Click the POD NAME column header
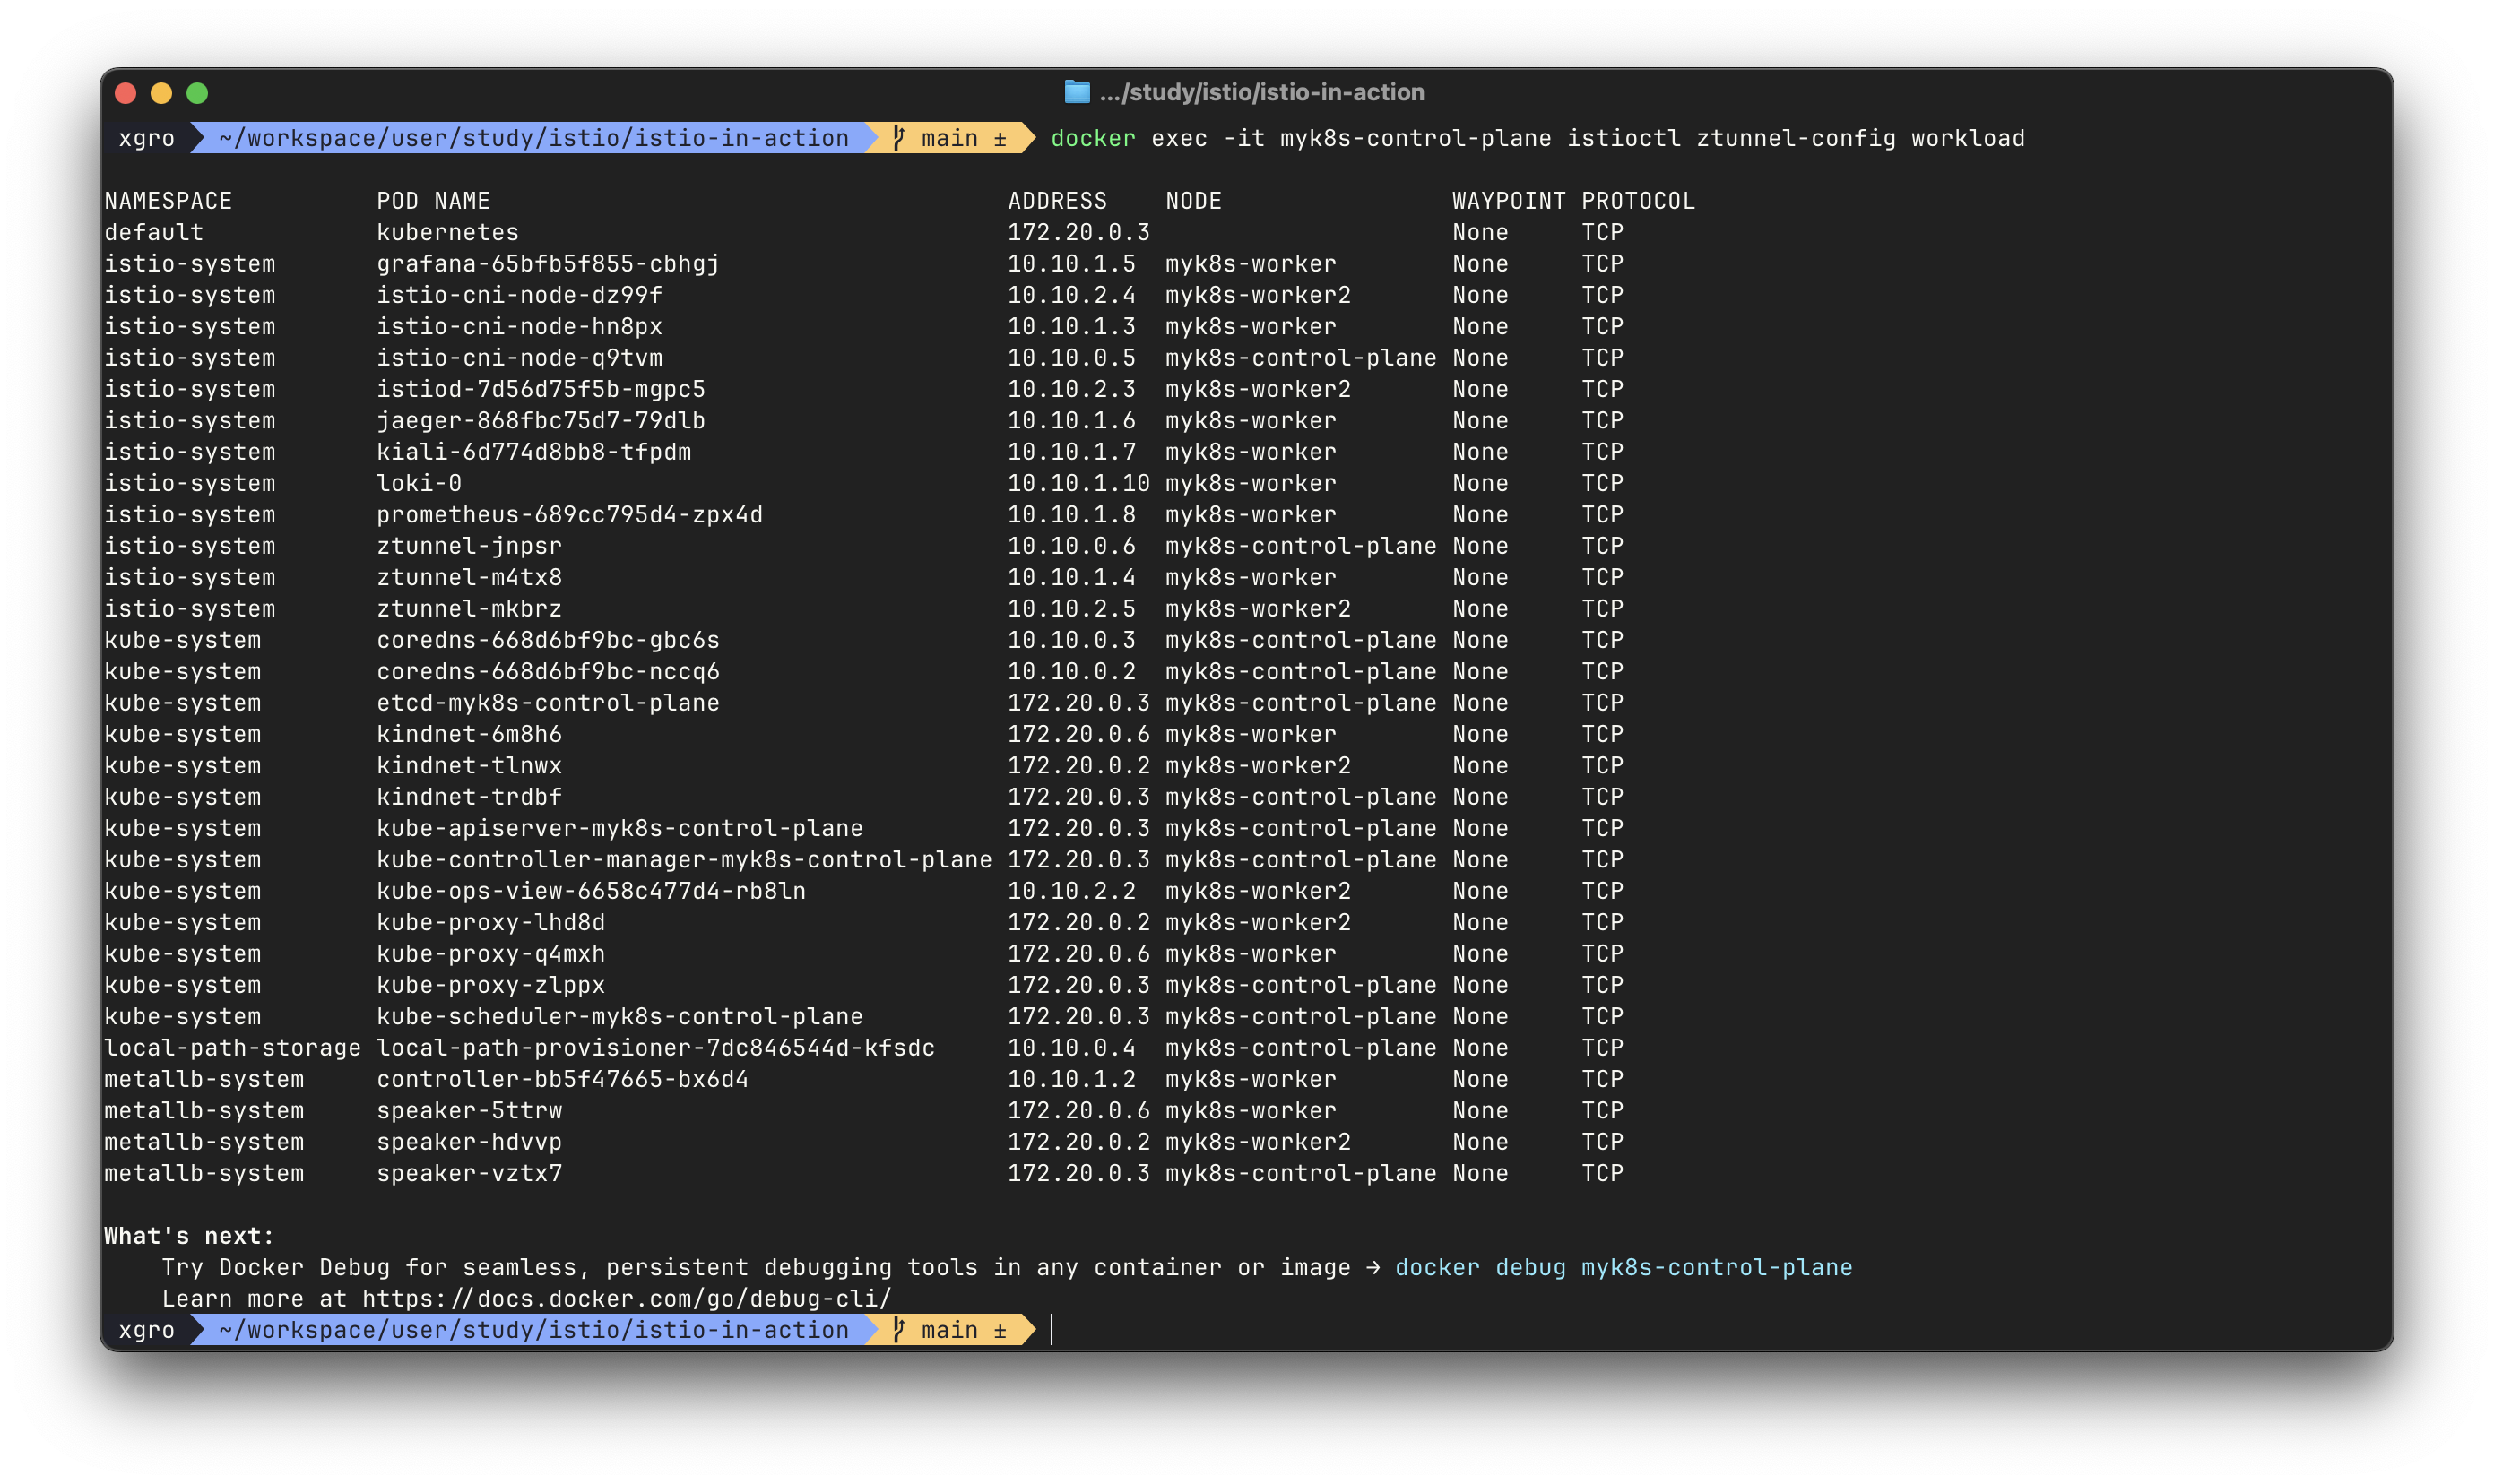The height and width of the screenshot is (1484, 2494). [433, 201]
